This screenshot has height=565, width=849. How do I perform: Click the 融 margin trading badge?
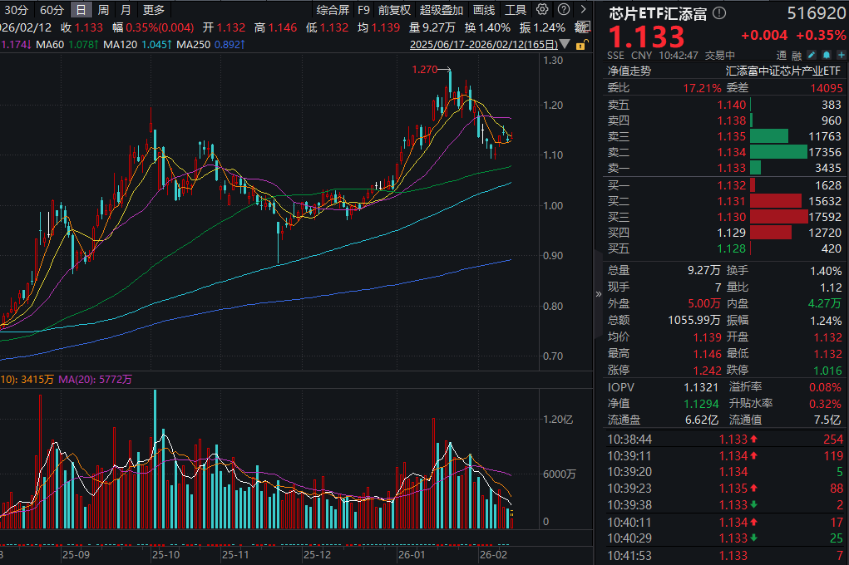(797, 56)
